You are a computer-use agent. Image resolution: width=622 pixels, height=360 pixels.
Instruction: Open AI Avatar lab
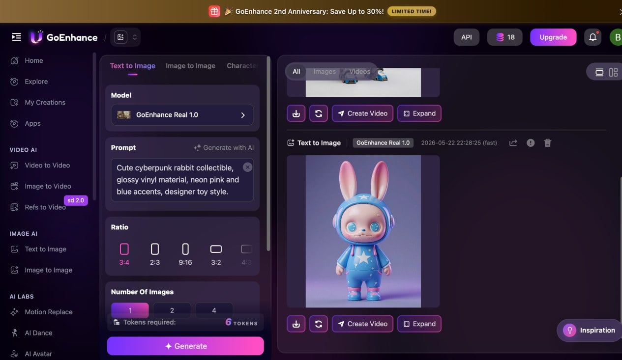click(38, 354)
